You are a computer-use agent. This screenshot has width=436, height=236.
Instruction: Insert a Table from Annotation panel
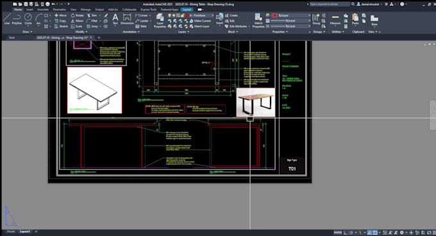pyautogui.click(x=141, y=26)
